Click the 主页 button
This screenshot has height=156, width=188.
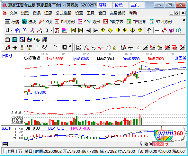(137, 5)
